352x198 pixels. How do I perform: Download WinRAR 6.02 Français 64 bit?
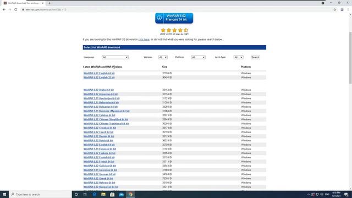pyautogui.click(x=174, y=18)
